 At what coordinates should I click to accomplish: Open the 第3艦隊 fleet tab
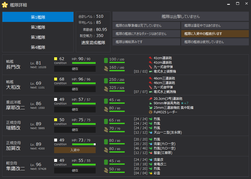coord(38,37)
